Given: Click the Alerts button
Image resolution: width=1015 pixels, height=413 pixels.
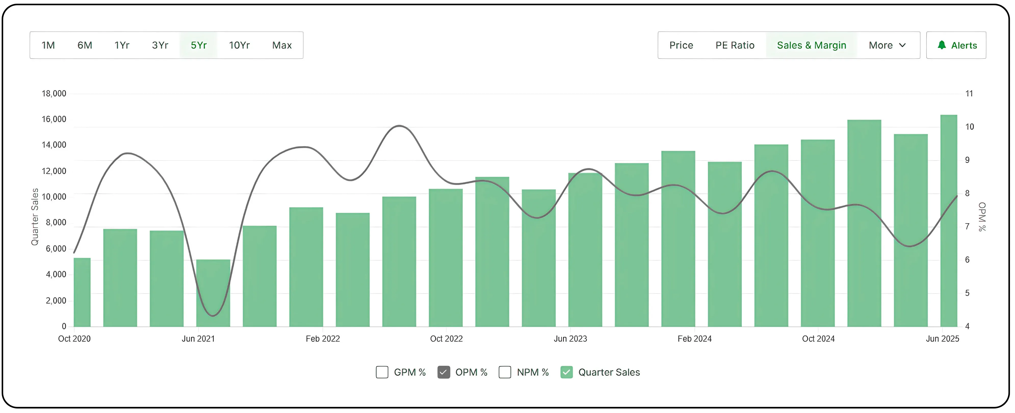Looking at the screenshot, I should click(x=956, y=45).
